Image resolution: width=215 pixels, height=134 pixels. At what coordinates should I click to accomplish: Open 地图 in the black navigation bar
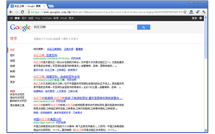[31, 18]
